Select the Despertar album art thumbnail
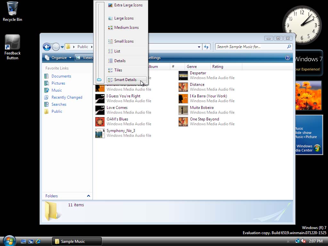The width and height of the screenshot is (328, 246). [183, 76]
